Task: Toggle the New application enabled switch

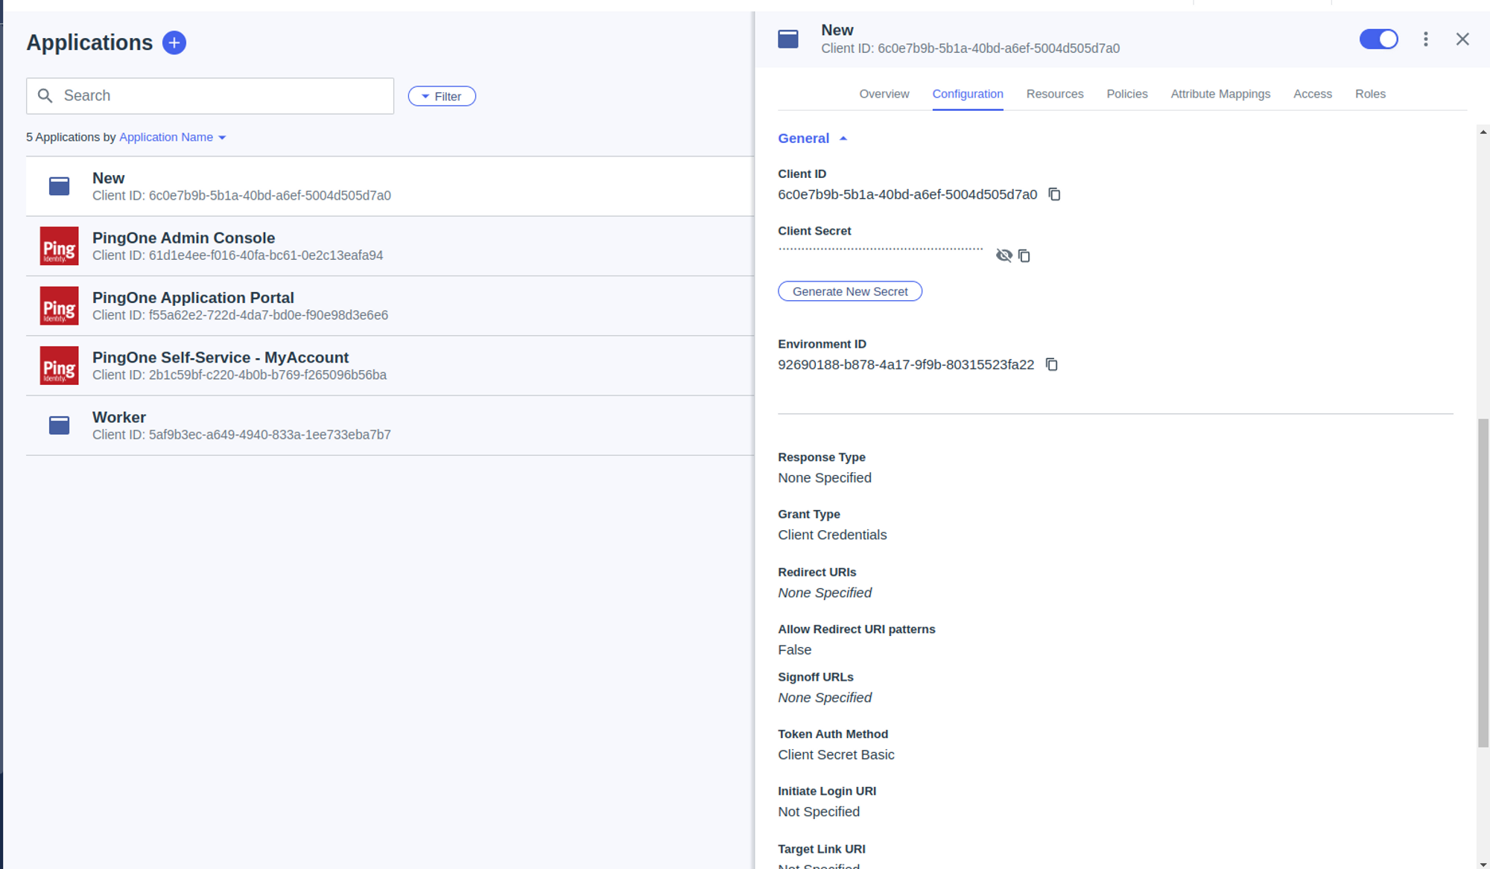Action: click(1378, 39)
